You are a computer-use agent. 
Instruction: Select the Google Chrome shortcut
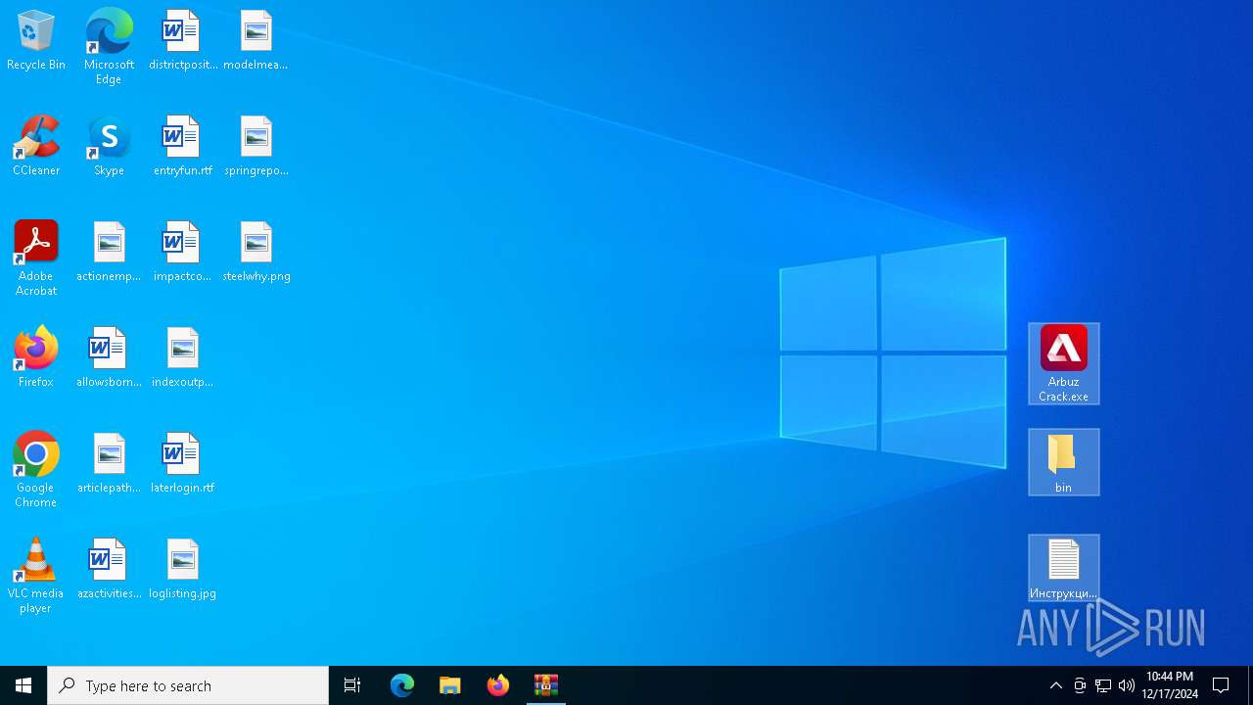(x=36, y=470)
